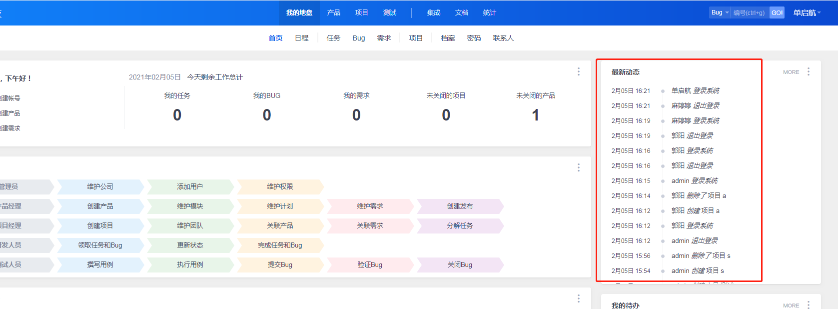Viewport: 838px width, 309px height.
Task: Switch to the 统计 top navigation tab
Action: pyautogui.click(x=490, y=13)
